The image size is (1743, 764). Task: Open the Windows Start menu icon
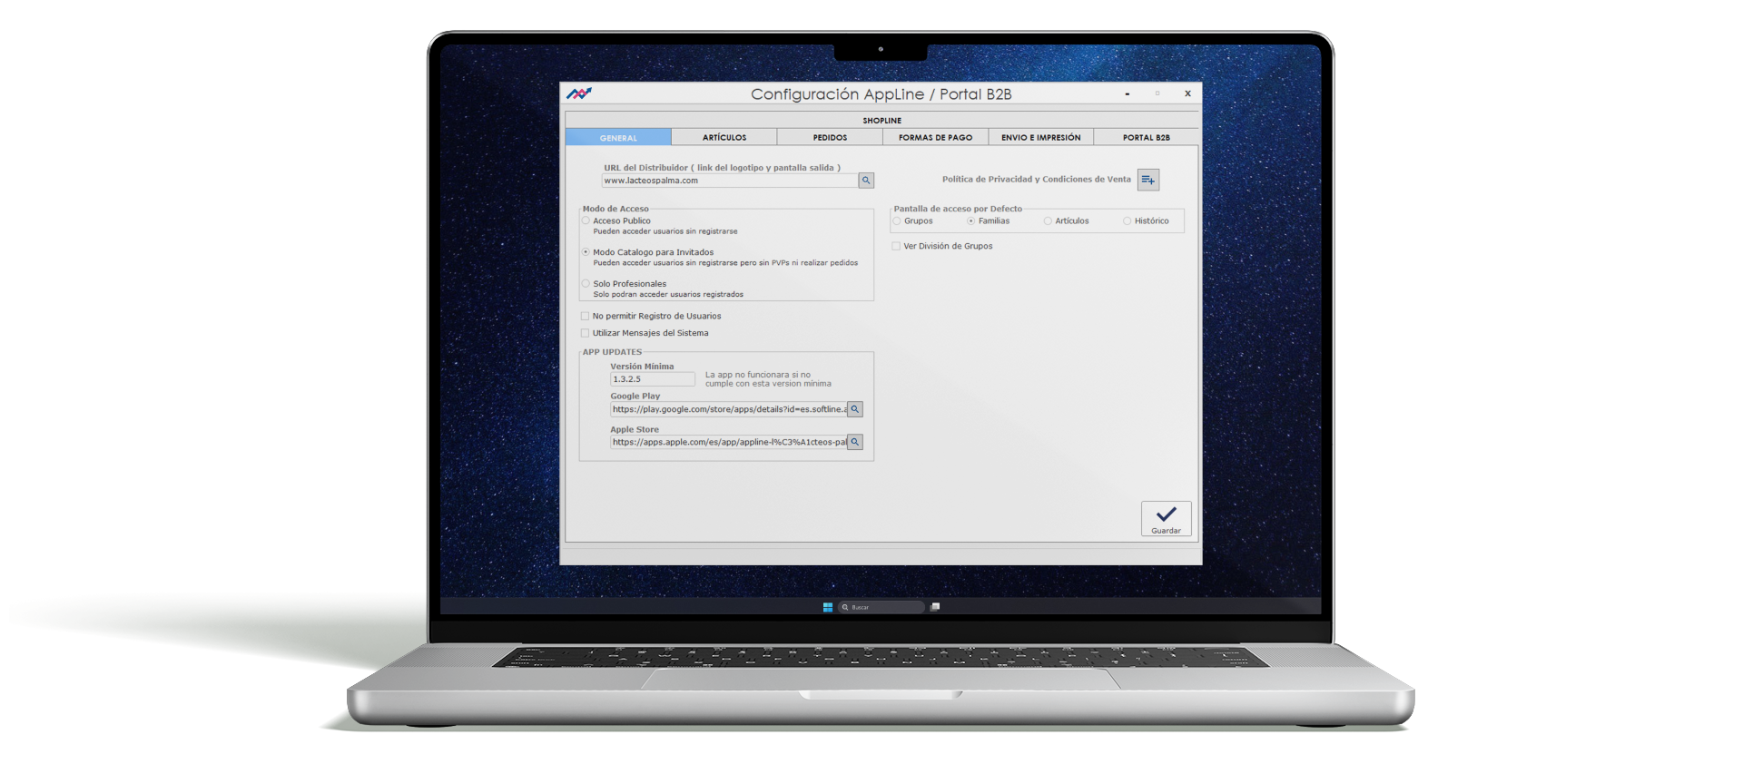pyautogui.click(x=828, y=607)
